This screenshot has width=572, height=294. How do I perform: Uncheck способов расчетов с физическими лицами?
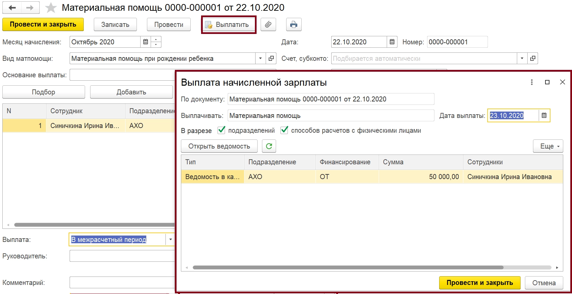(284, 130)
